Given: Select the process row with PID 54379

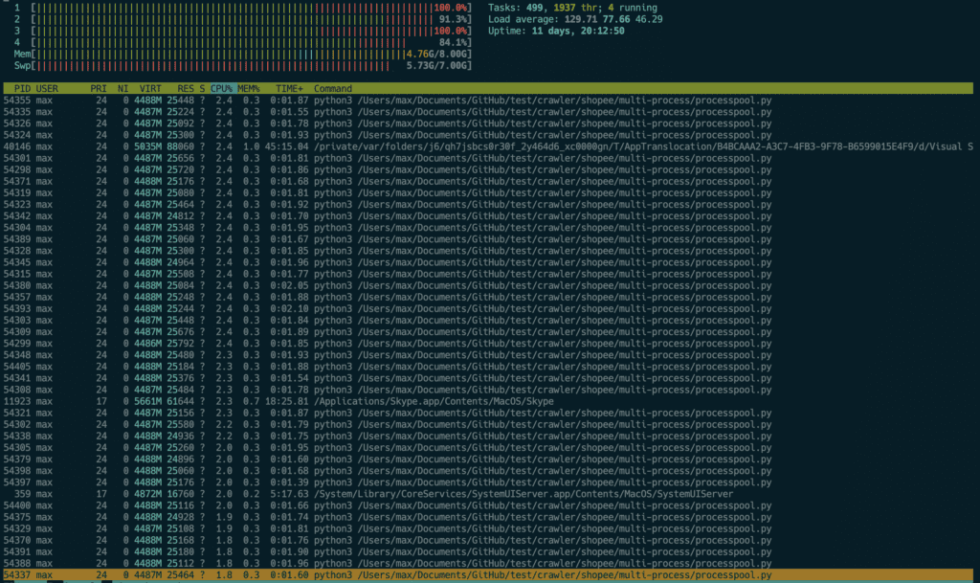Looking at the screenshot, I should (488, 459).
